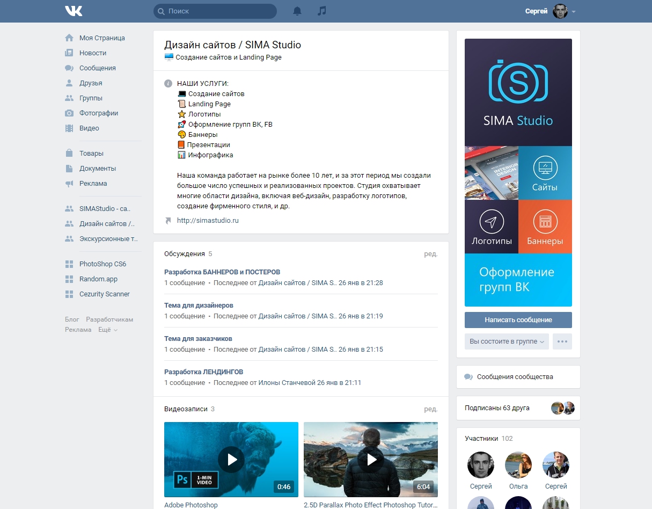This screenshot has height=509, width=652.
Task: Click ред. next to Видеозаписи
Action: point(431,409)
